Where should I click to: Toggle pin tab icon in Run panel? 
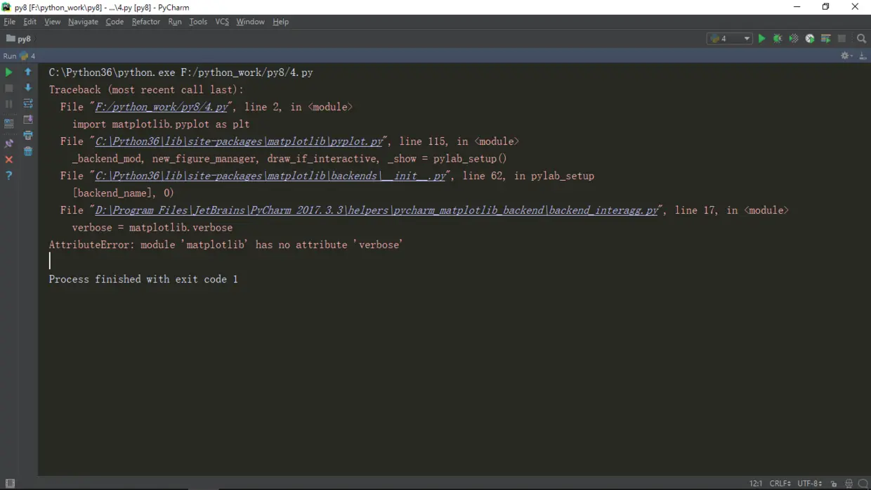8,143
